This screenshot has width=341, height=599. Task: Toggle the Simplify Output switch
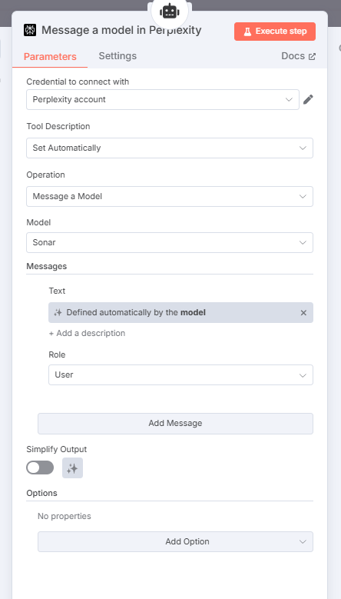[40, 468]
